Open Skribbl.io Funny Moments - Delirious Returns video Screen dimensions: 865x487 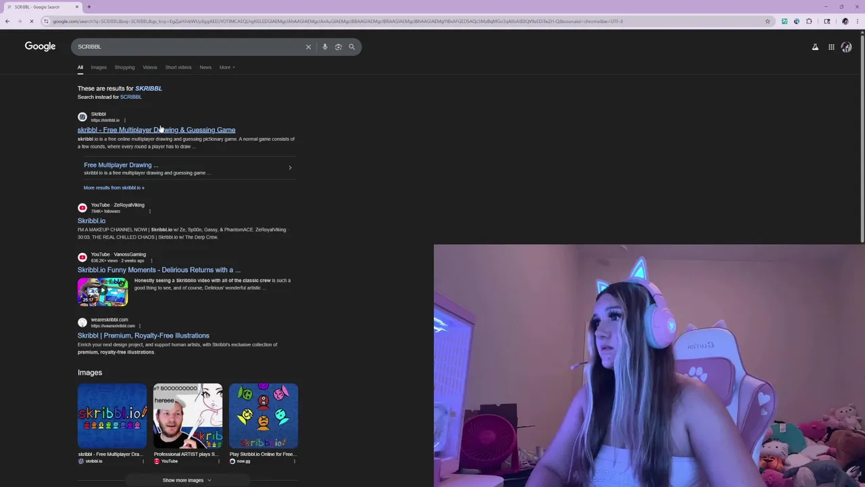[159, 270]
